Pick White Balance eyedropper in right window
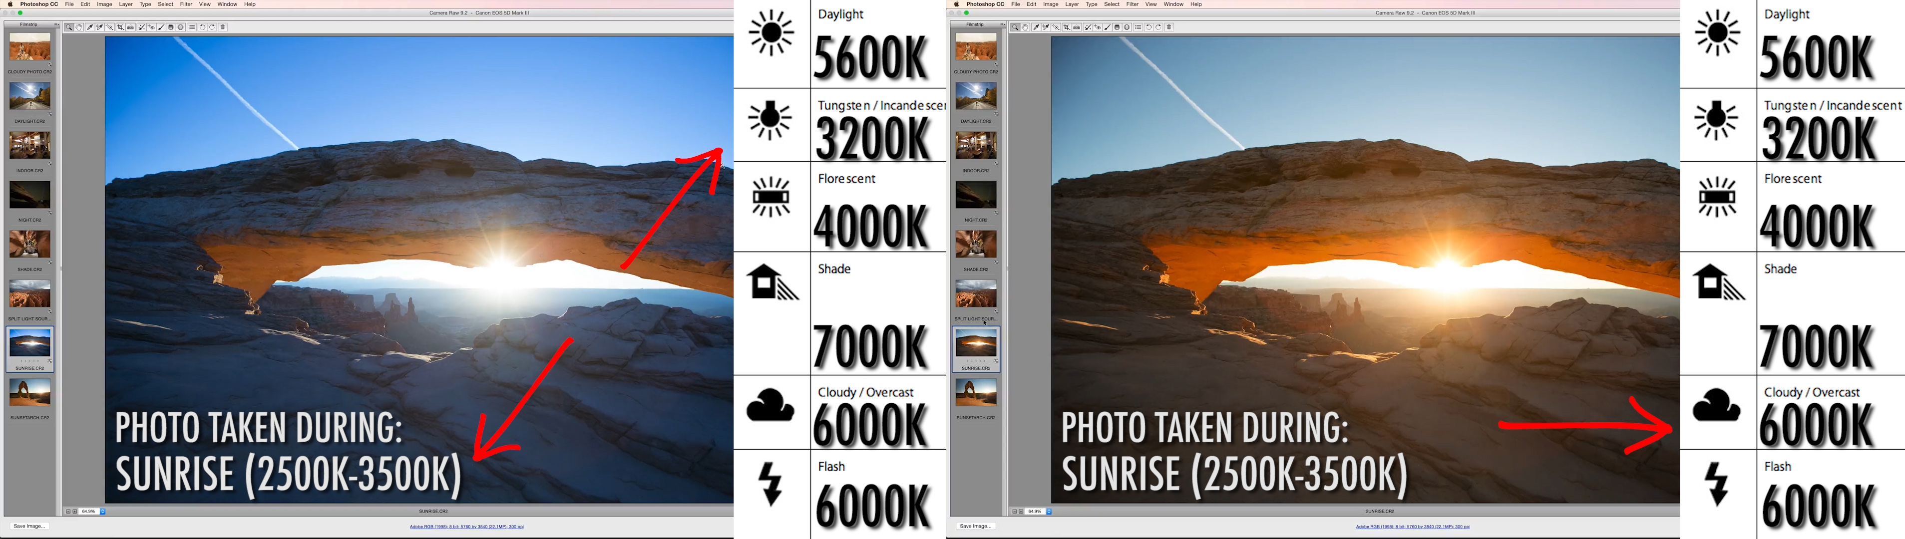 click(x=1036, y=27)
